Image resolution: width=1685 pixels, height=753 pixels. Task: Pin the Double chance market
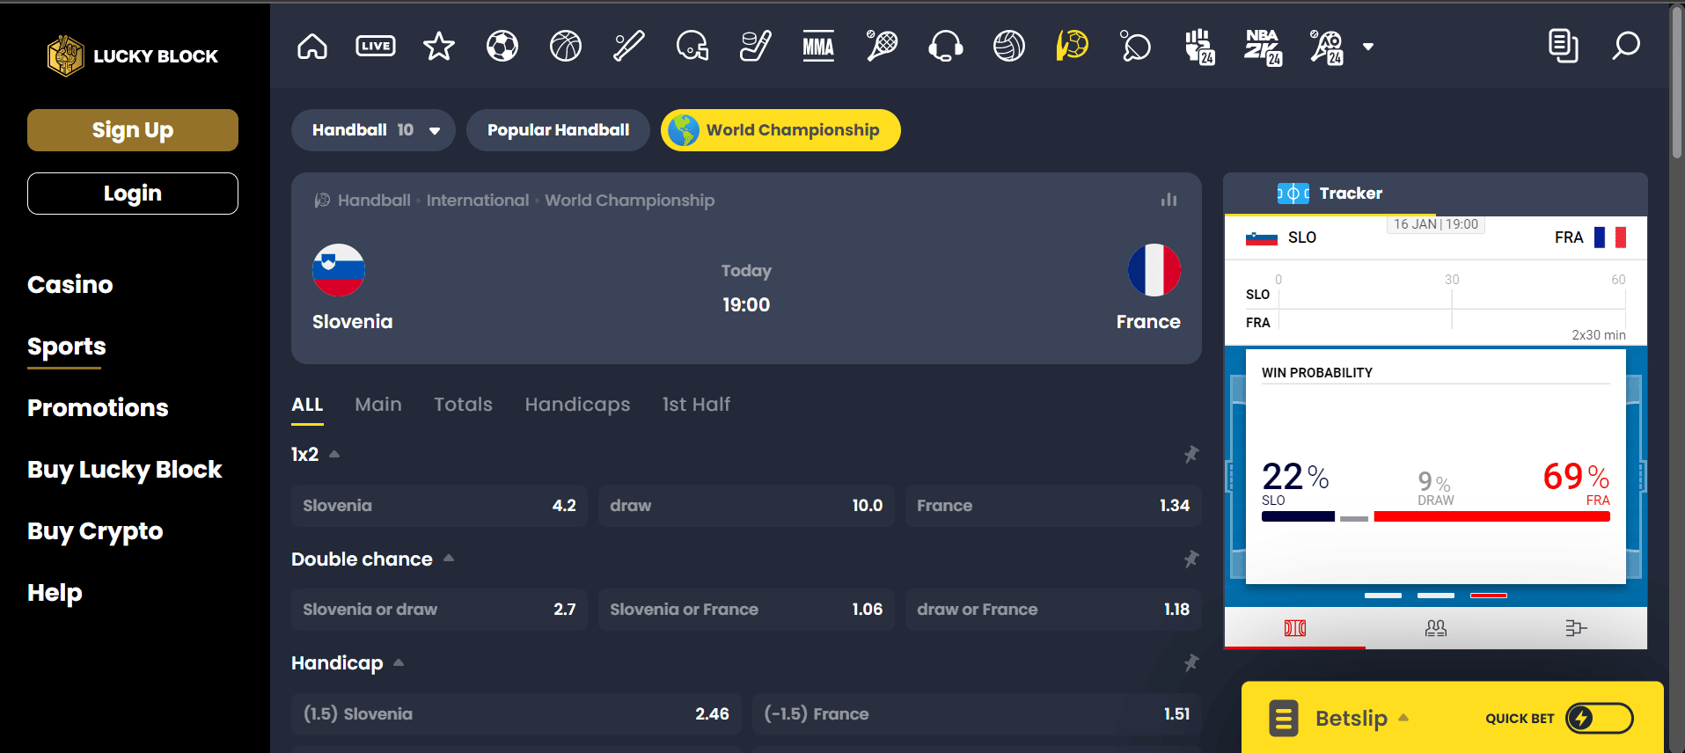click(x=1190, y=559)
